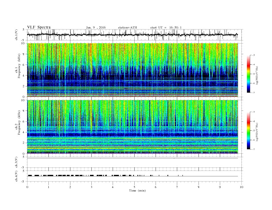This screenshot has height=210, width=272.
Task: Select the "Jan. 9 , 2016" date text
Action: 96,27
